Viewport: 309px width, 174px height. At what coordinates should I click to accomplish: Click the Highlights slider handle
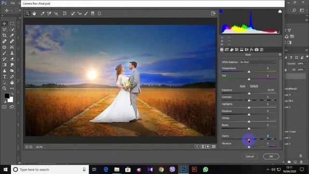[x=249, y=107]
